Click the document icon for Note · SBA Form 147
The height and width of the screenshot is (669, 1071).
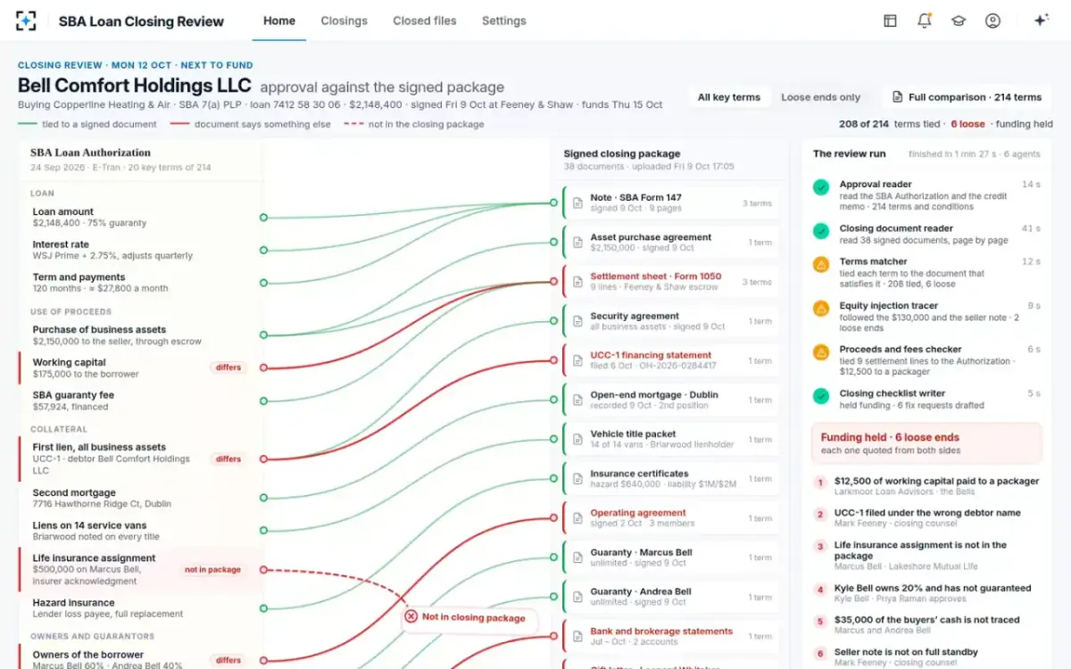point(577,203)
